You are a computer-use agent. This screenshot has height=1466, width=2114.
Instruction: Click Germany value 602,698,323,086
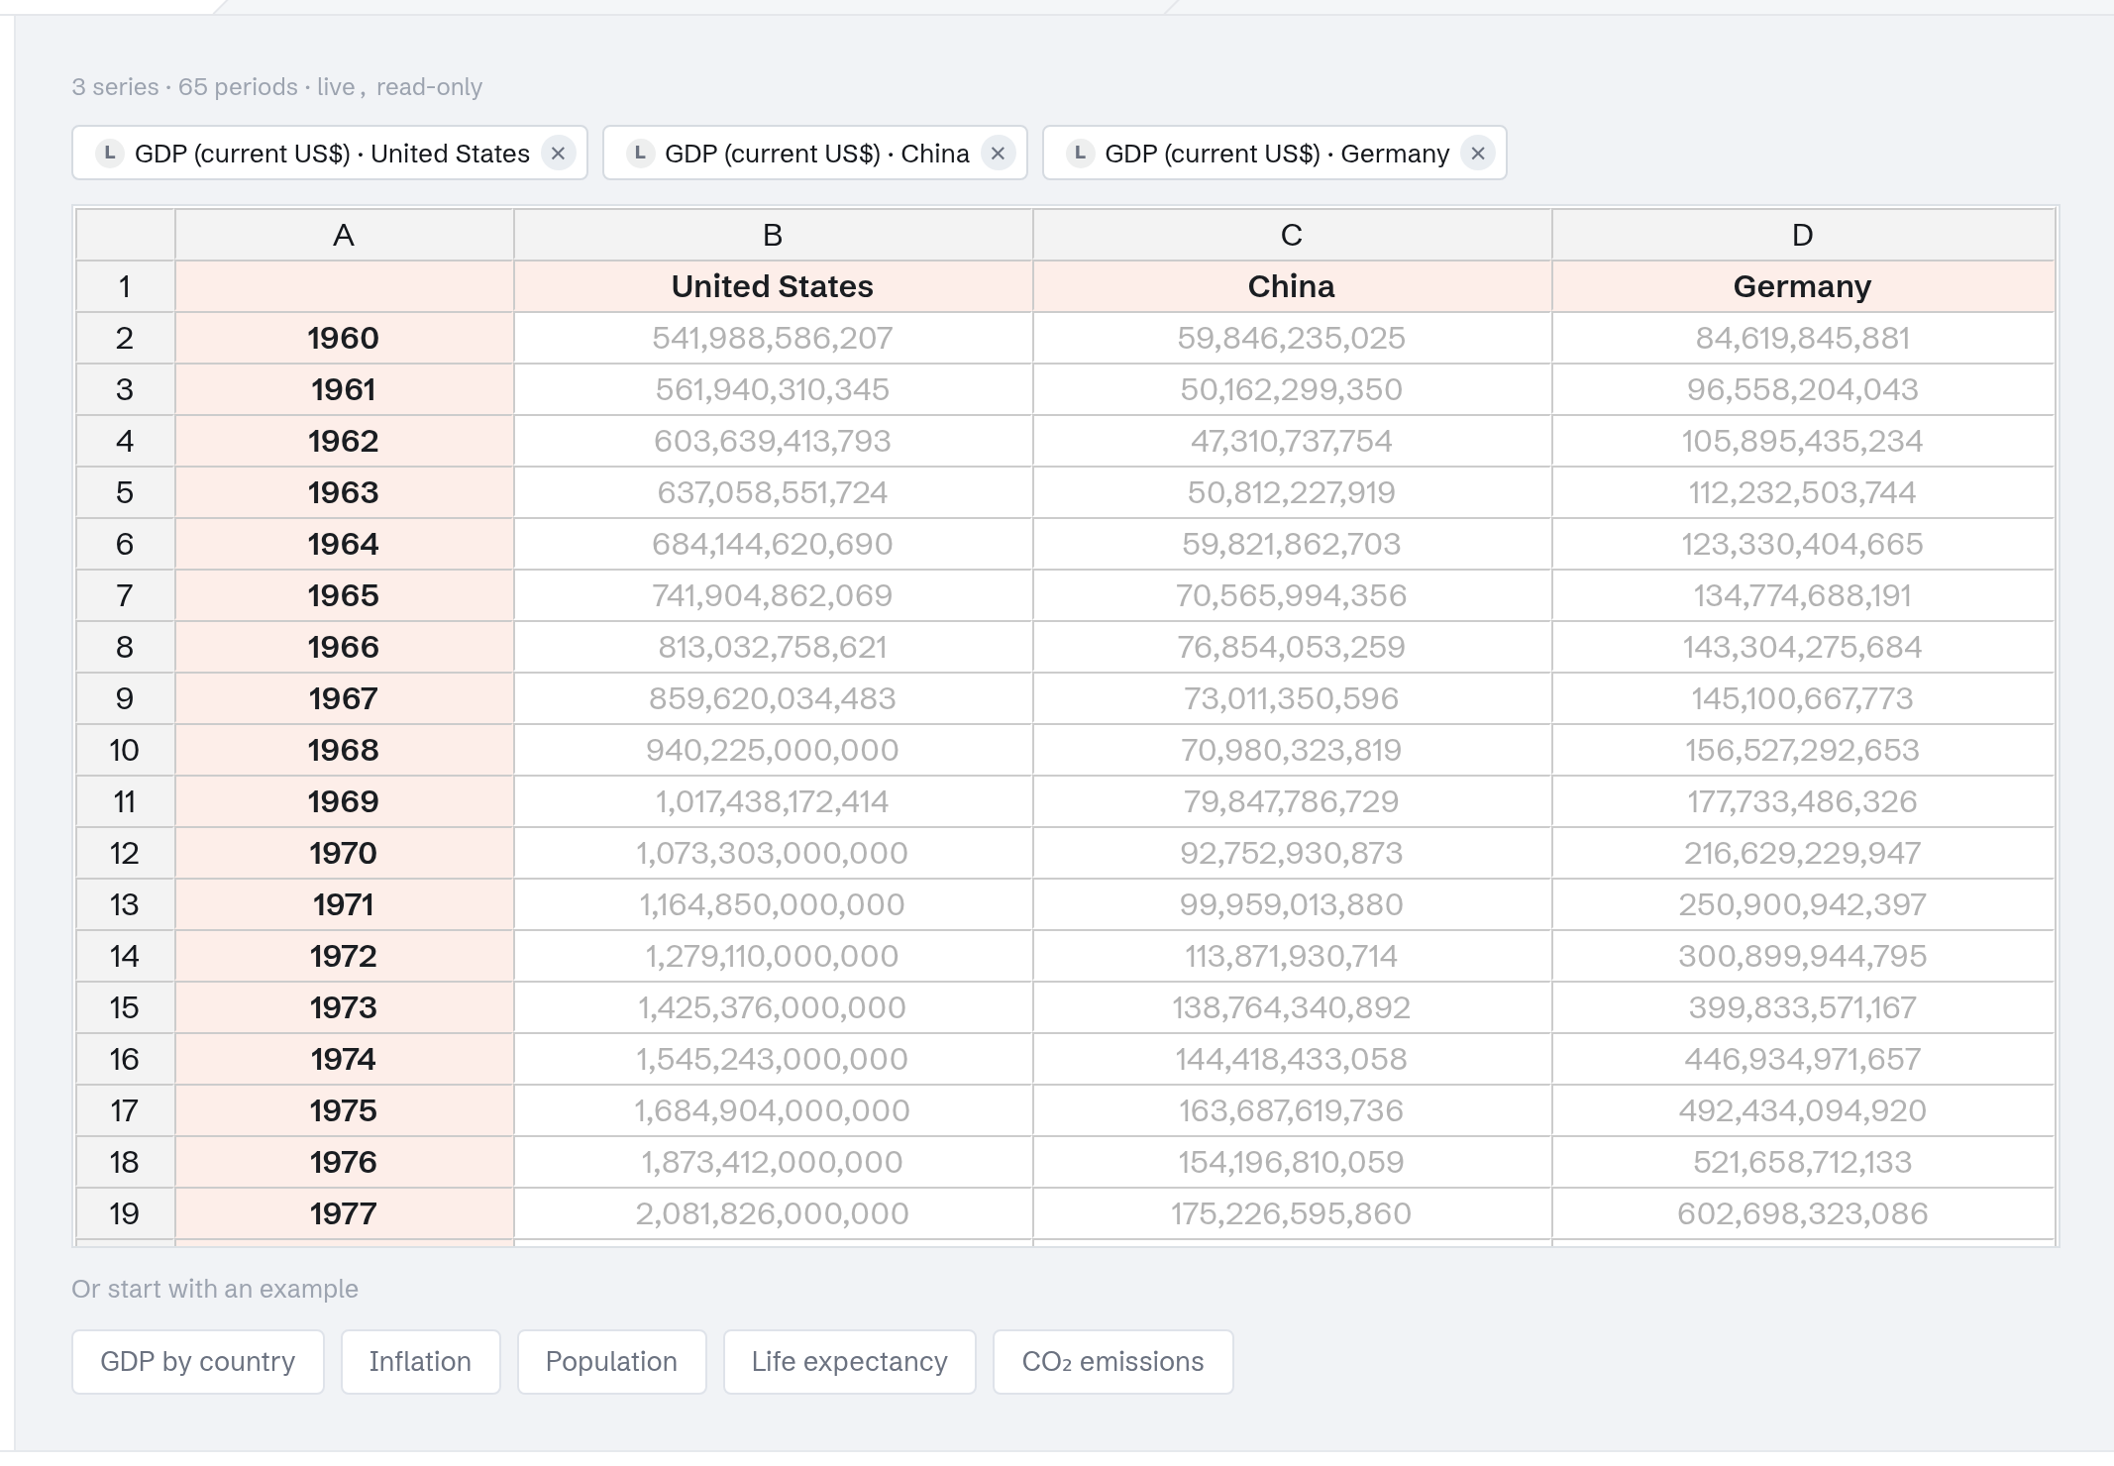(1803, 1213)
